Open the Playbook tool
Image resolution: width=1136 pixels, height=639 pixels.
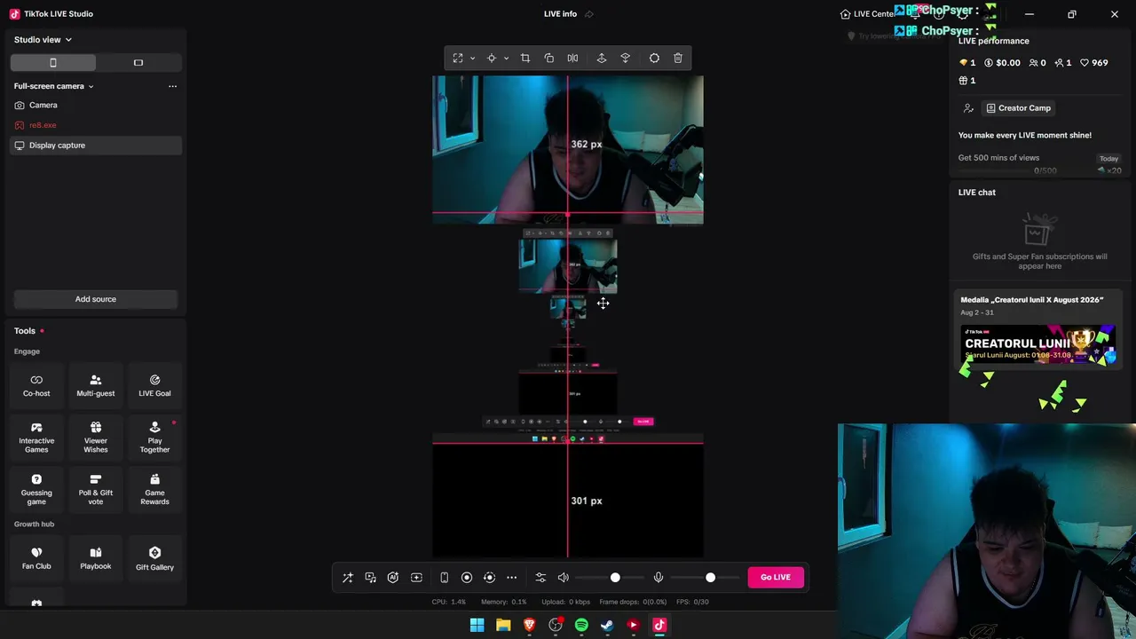[96, 558]
